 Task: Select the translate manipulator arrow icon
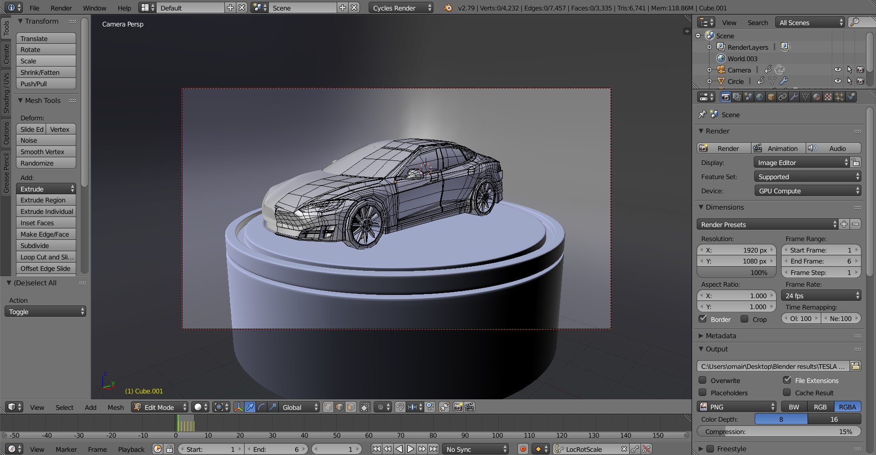pos(250,407)
